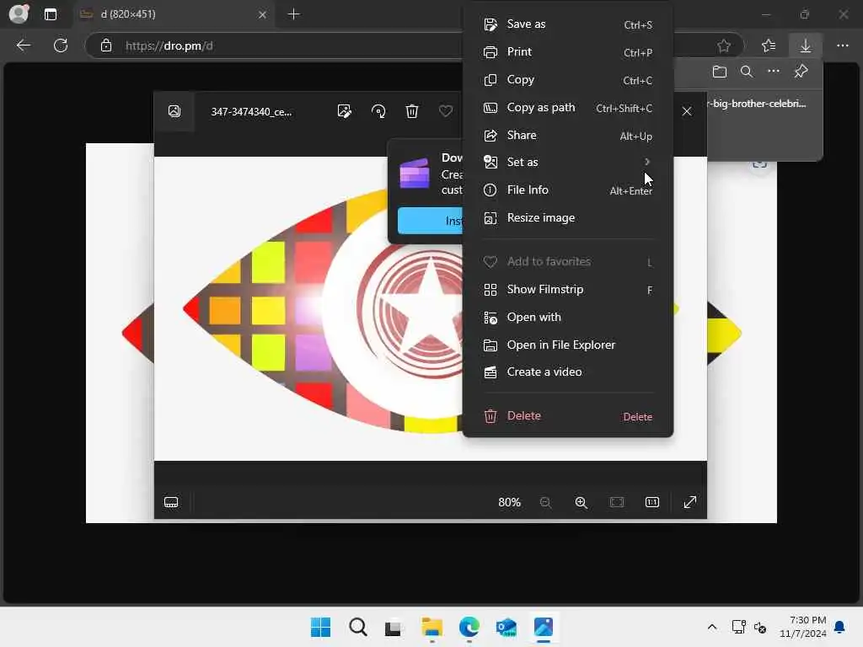Click the site lock icon in address bar
The width and height of the screenshot is (863, 647).
(106, 45)
